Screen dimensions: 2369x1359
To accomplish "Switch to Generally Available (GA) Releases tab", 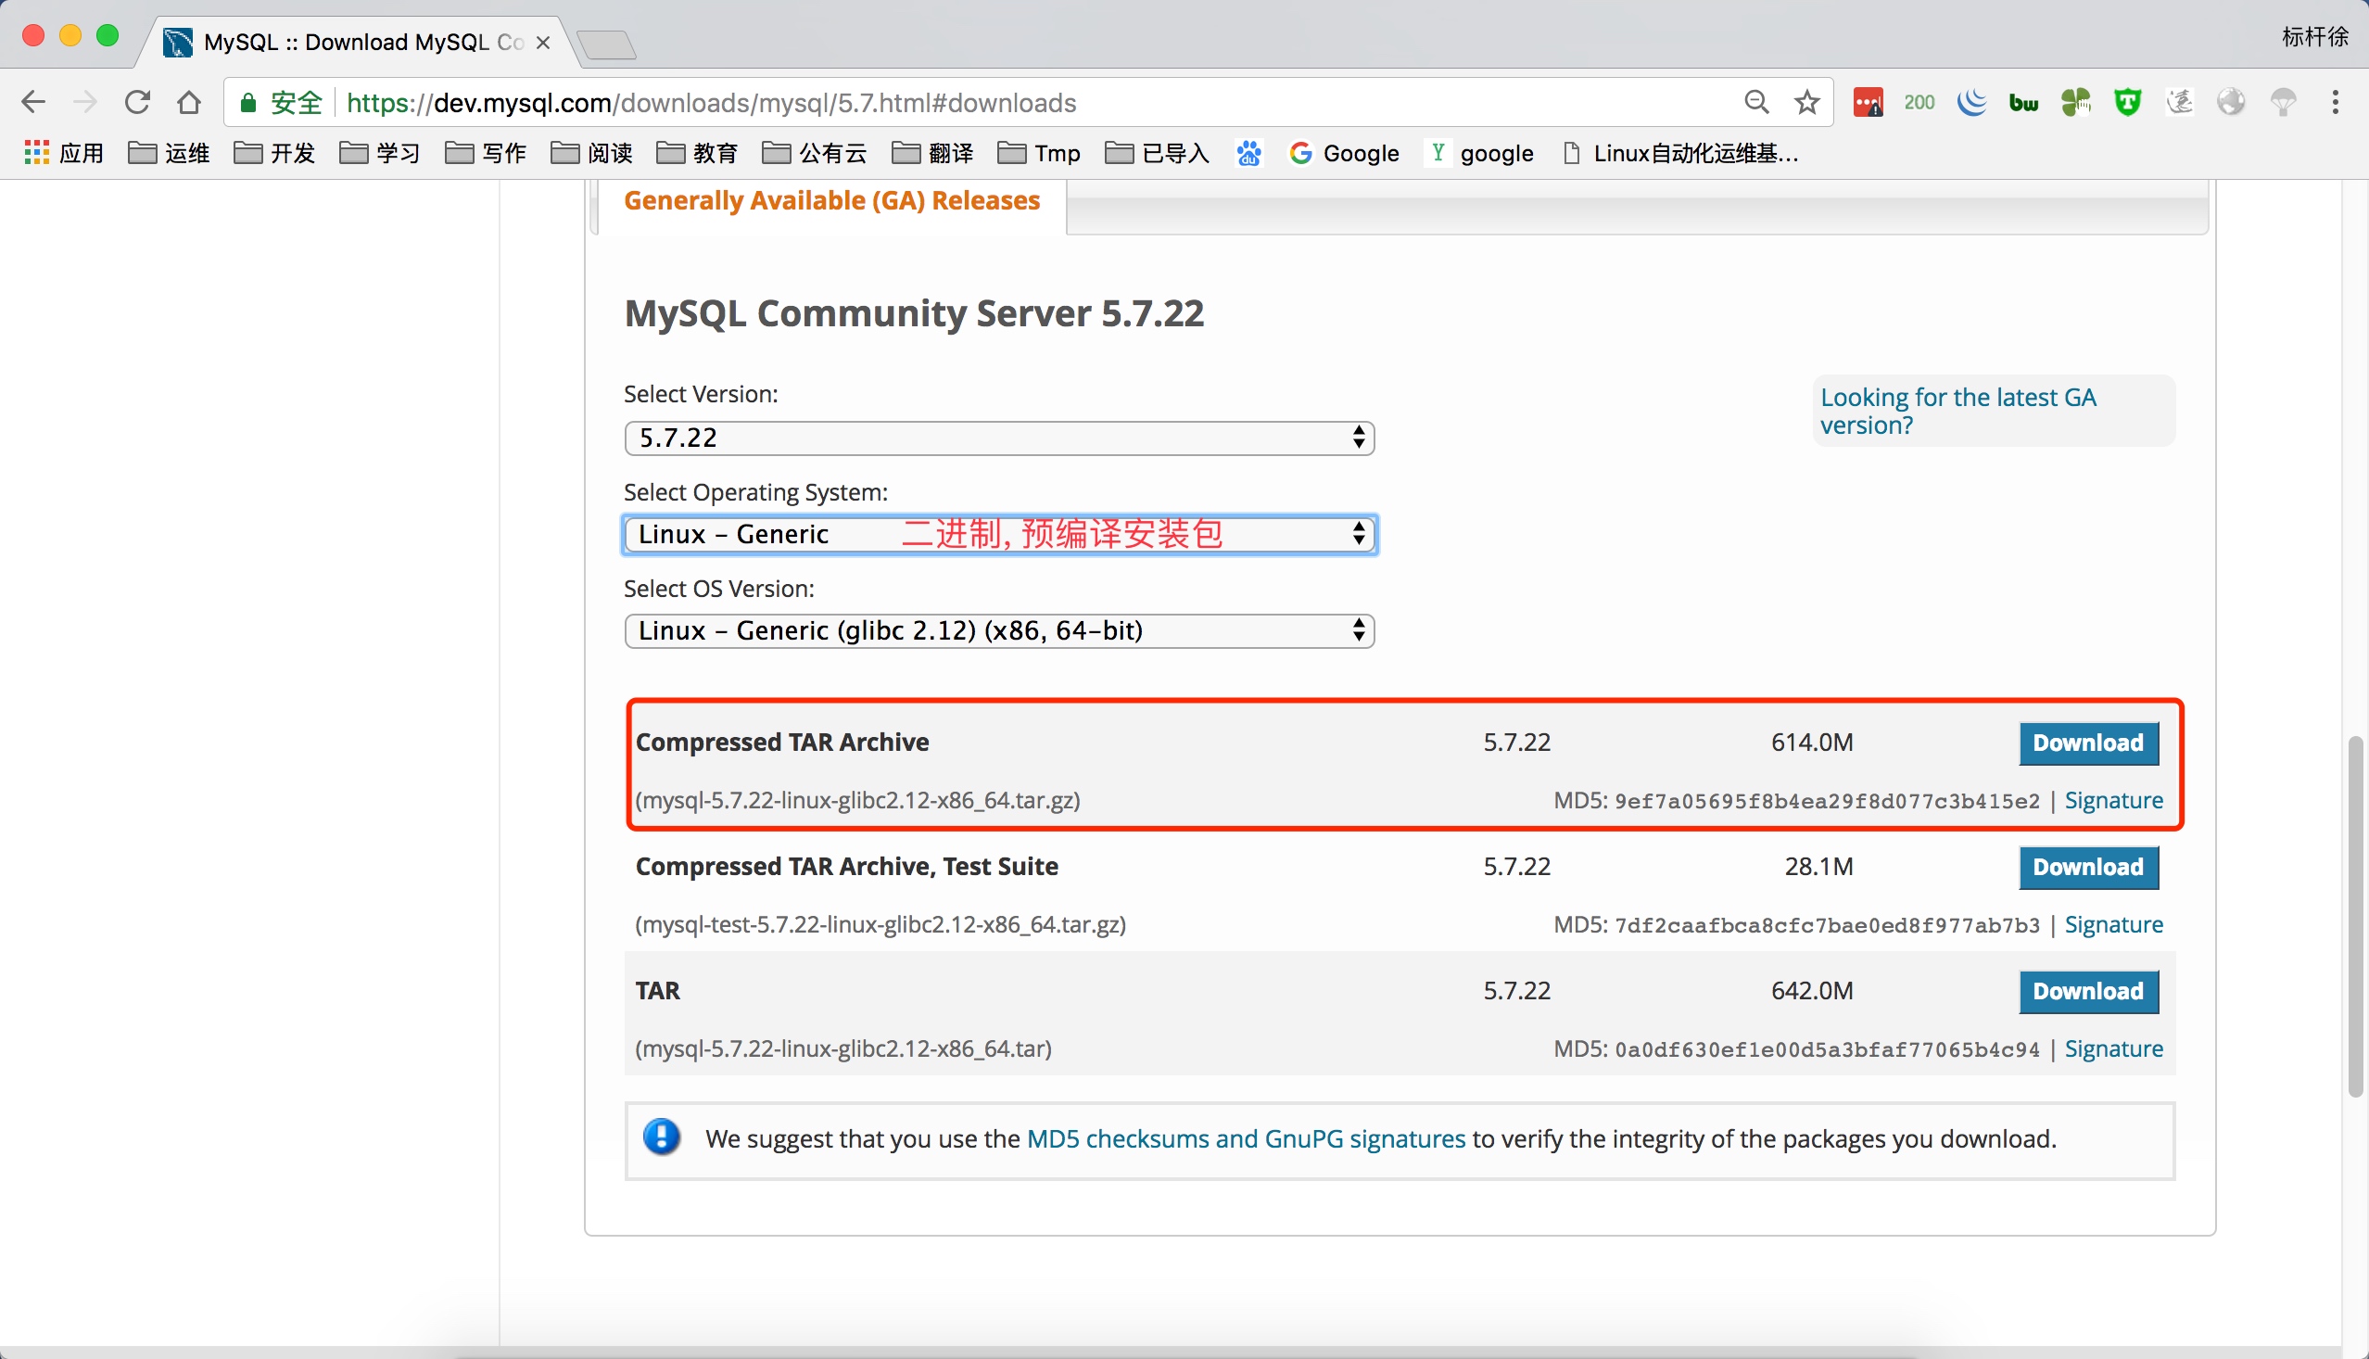I will click(x=831, y=200).
